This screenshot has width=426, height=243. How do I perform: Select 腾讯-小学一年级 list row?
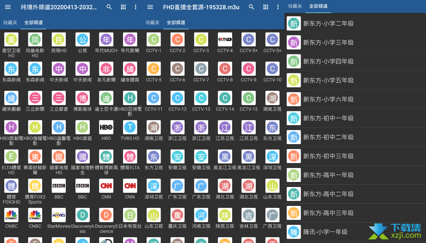point(355,232)
